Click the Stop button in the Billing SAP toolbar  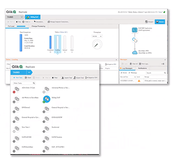pos(18,22)
